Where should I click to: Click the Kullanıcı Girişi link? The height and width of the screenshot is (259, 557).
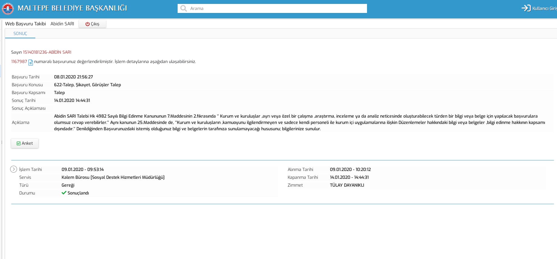[544, 8]
